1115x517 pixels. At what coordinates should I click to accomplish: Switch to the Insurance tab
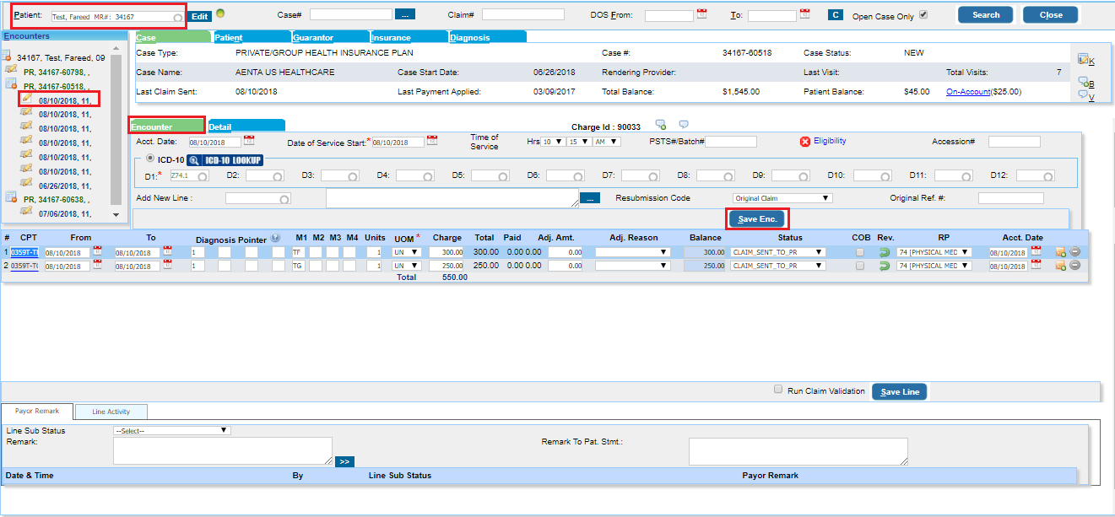[x=409, y=37]
